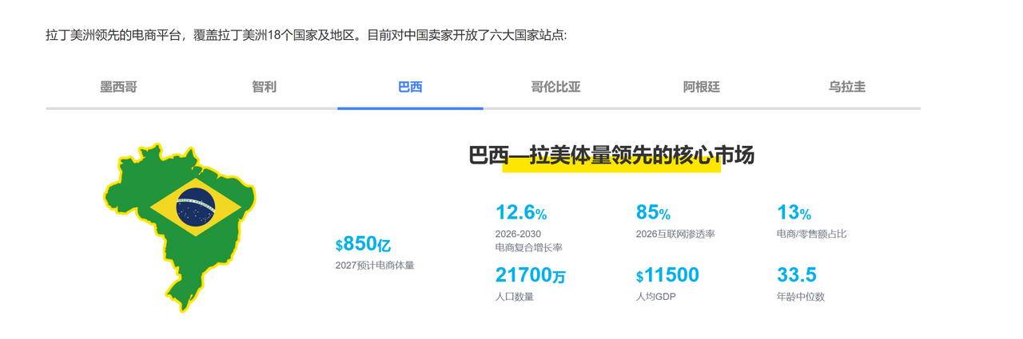Click the 人口数量 label
Viewport: 1023px width, 339px height.
tap(515, 297)
